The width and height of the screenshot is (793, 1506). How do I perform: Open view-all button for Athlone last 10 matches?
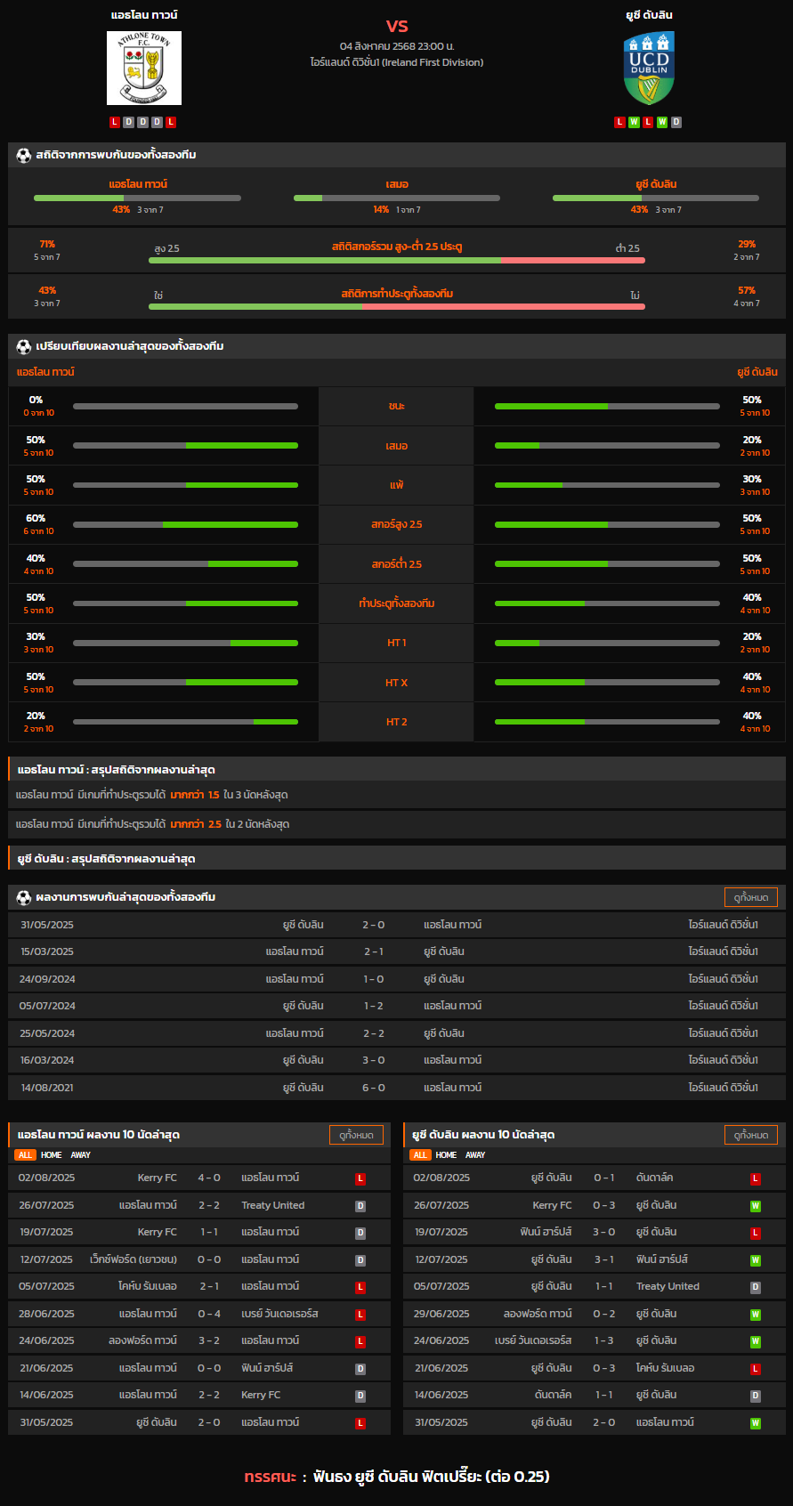[x=356, y=1135]
